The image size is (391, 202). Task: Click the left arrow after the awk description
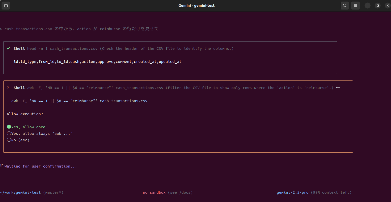coord(338,87)
